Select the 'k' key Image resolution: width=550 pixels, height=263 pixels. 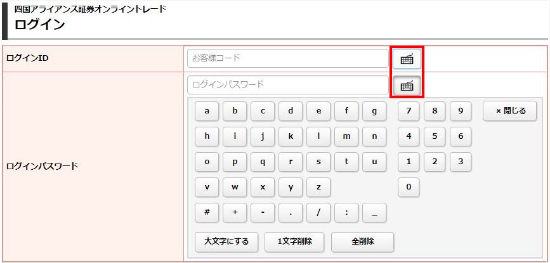[291, 137]
